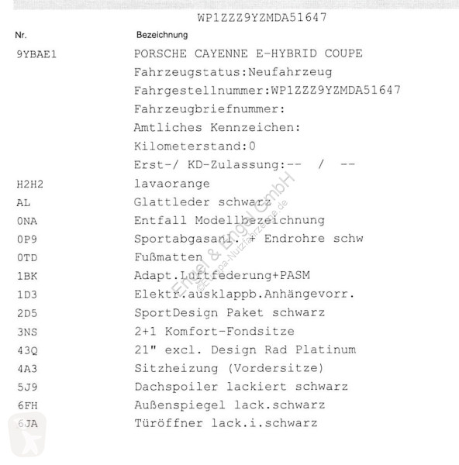459x465 pixels.
Task: Select the VIN number at top of document
Action: pos(262,18)
